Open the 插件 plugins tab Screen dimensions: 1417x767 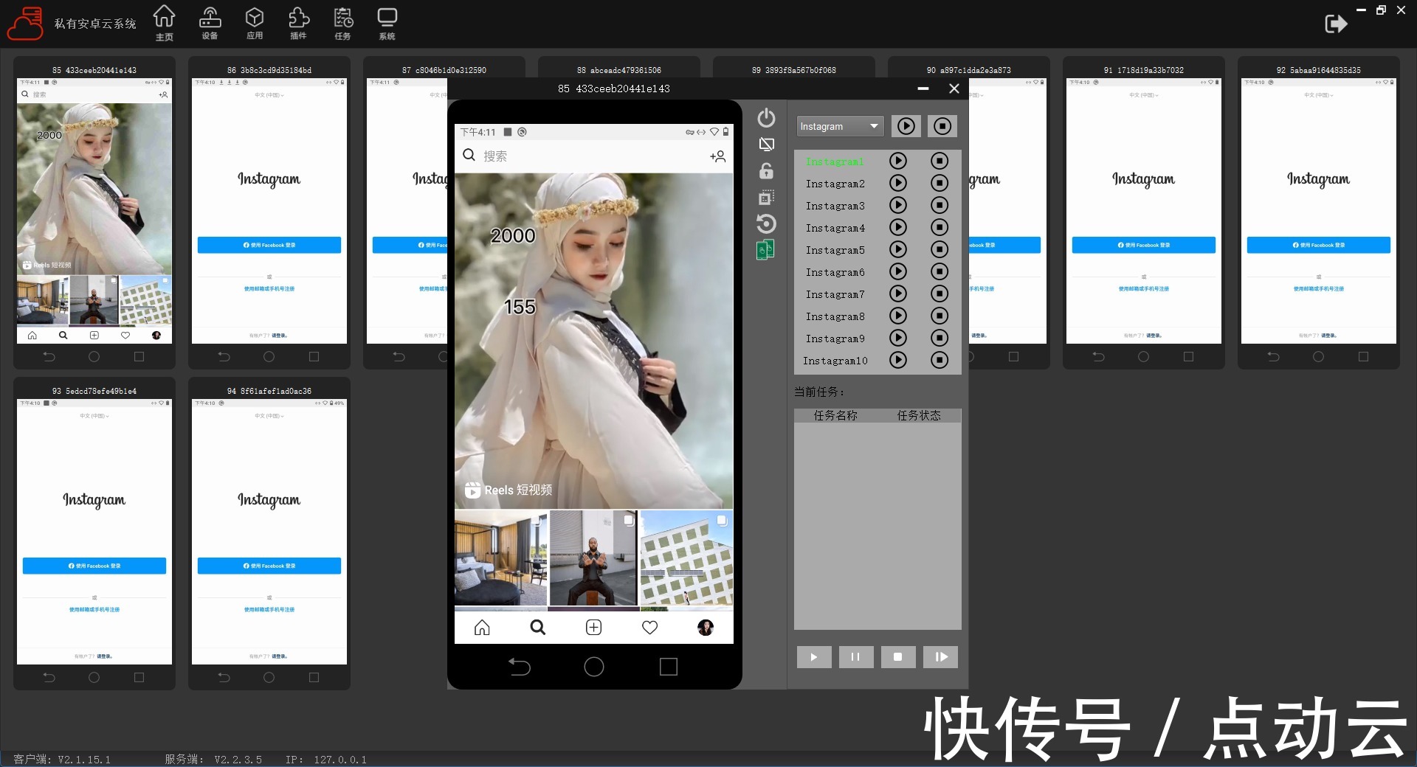click(x=298, y=23)
